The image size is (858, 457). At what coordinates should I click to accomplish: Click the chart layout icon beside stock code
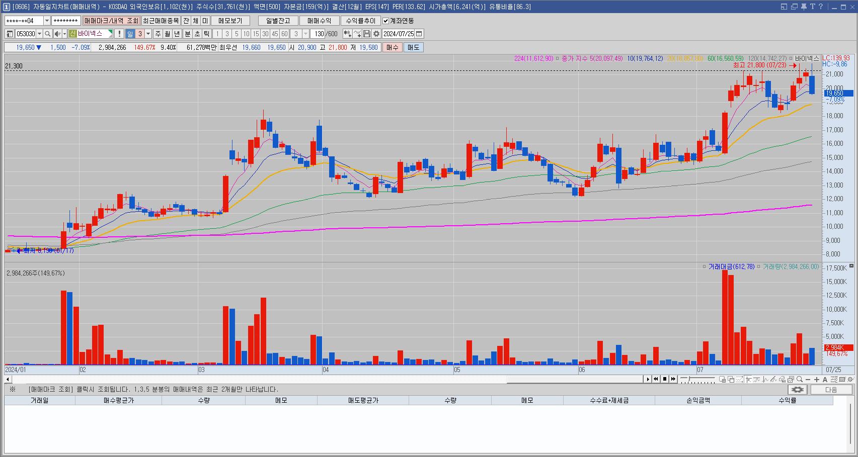10,34
